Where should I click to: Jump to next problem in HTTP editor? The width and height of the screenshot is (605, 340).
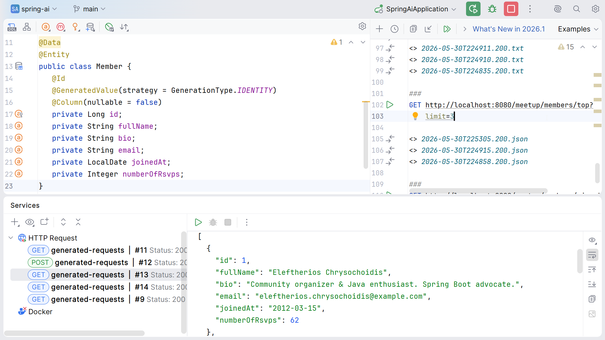point(595,47)
